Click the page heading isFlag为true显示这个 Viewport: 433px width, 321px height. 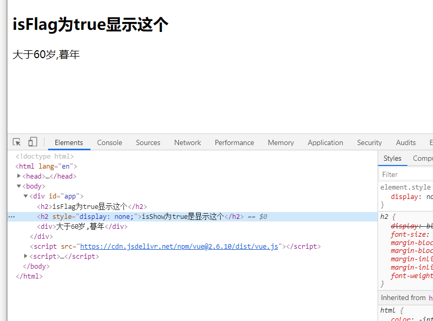coord(90,24)
